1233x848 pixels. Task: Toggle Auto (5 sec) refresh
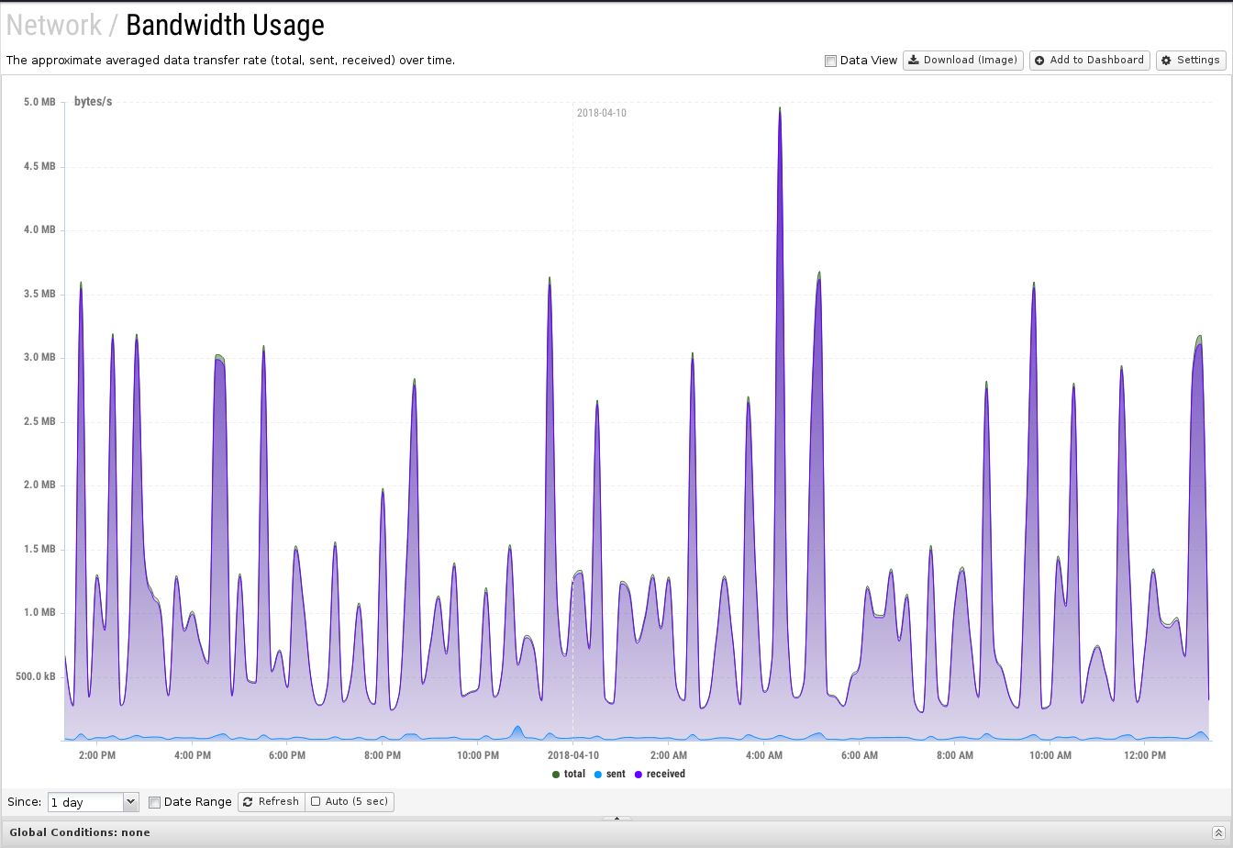(x=350, y=802)
